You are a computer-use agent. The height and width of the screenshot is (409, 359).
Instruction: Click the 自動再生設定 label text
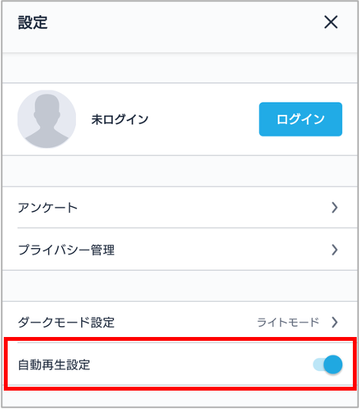(x=54, y=365)
